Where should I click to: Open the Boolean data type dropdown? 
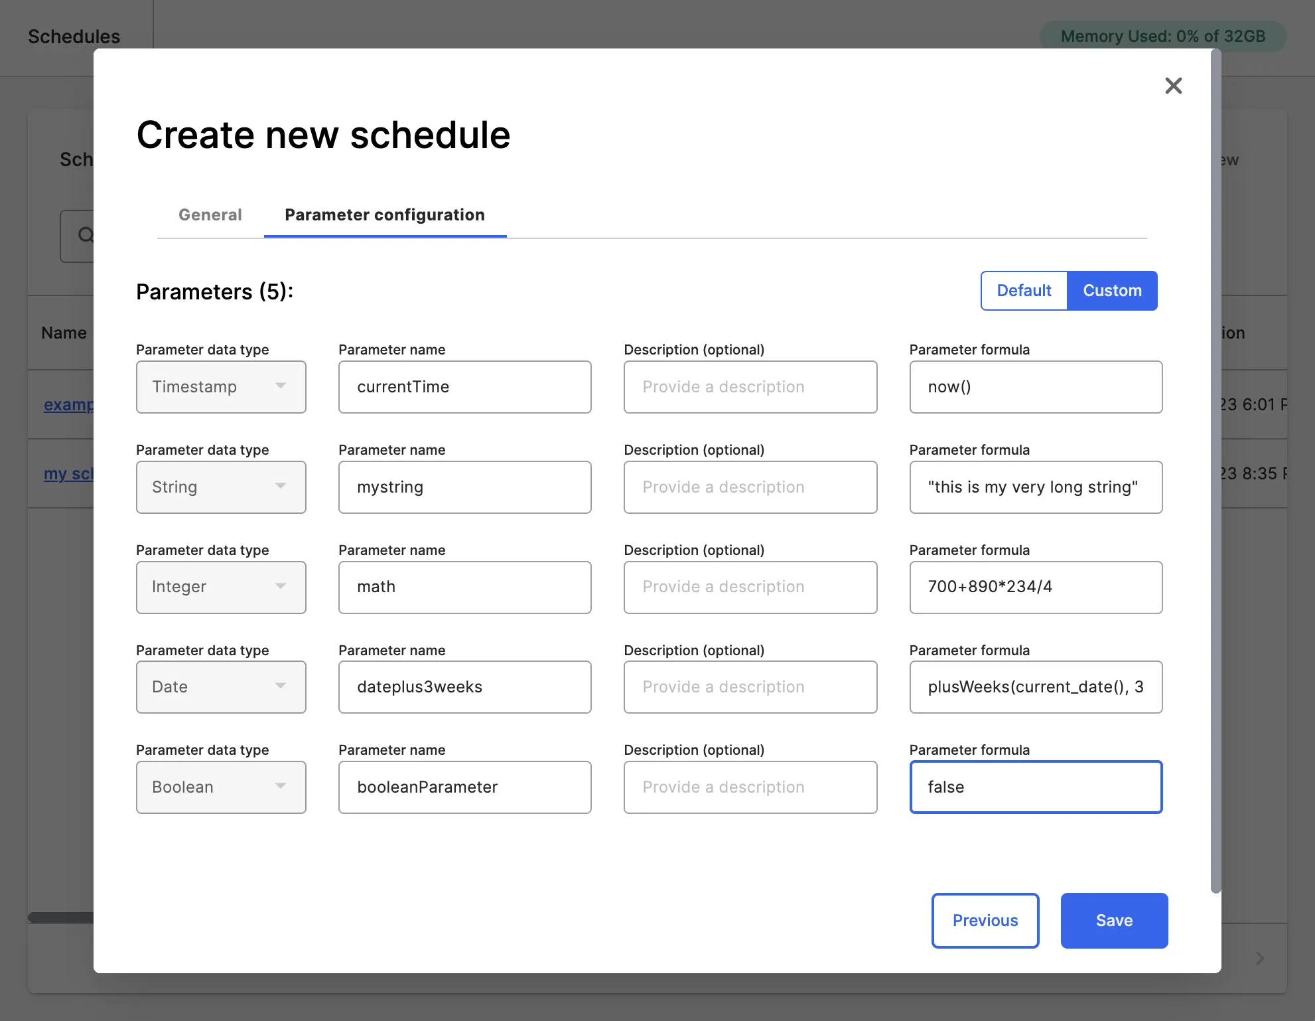coord(221,787)
